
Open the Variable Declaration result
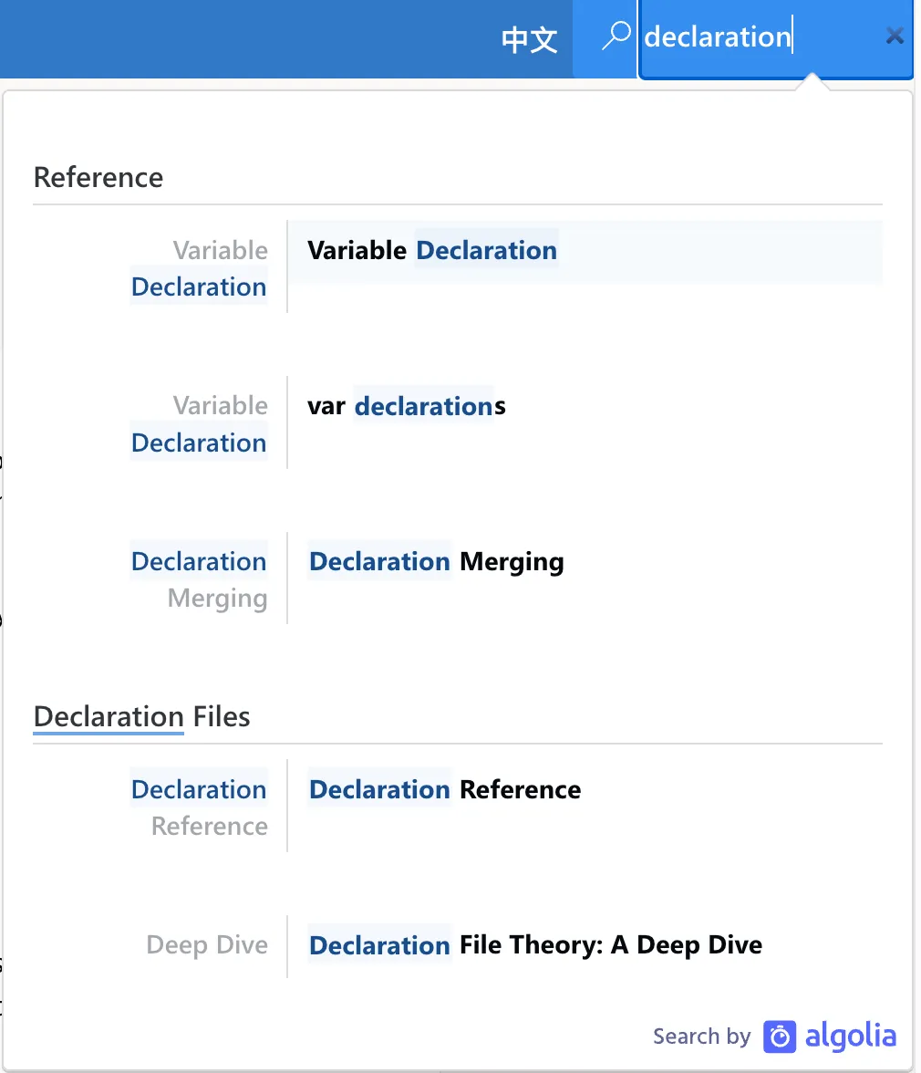432,251
